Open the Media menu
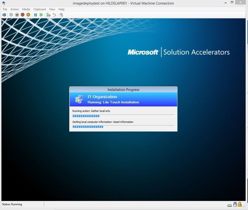 click(26, 9)
